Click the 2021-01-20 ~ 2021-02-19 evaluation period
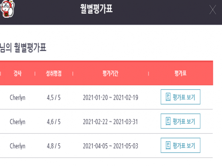 [111, 98]
